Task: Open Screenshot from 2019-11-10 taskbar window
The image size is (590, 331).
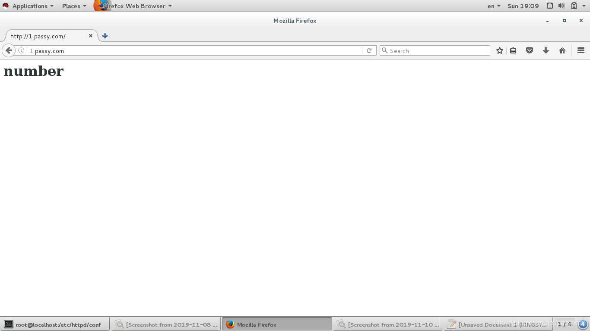Action: tap(388, 325)
